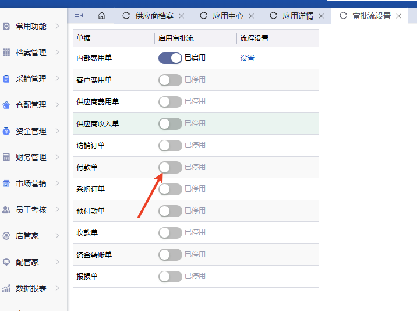This screenshot has height=311, width=417.
Task: Switch to the 应用详情 tab
Action: [298, 16]
